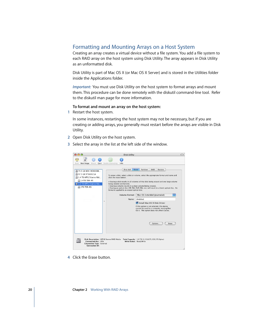The image size is (256, 331).
Task: Click the Total Capacity value text
Action: [150, 239]
